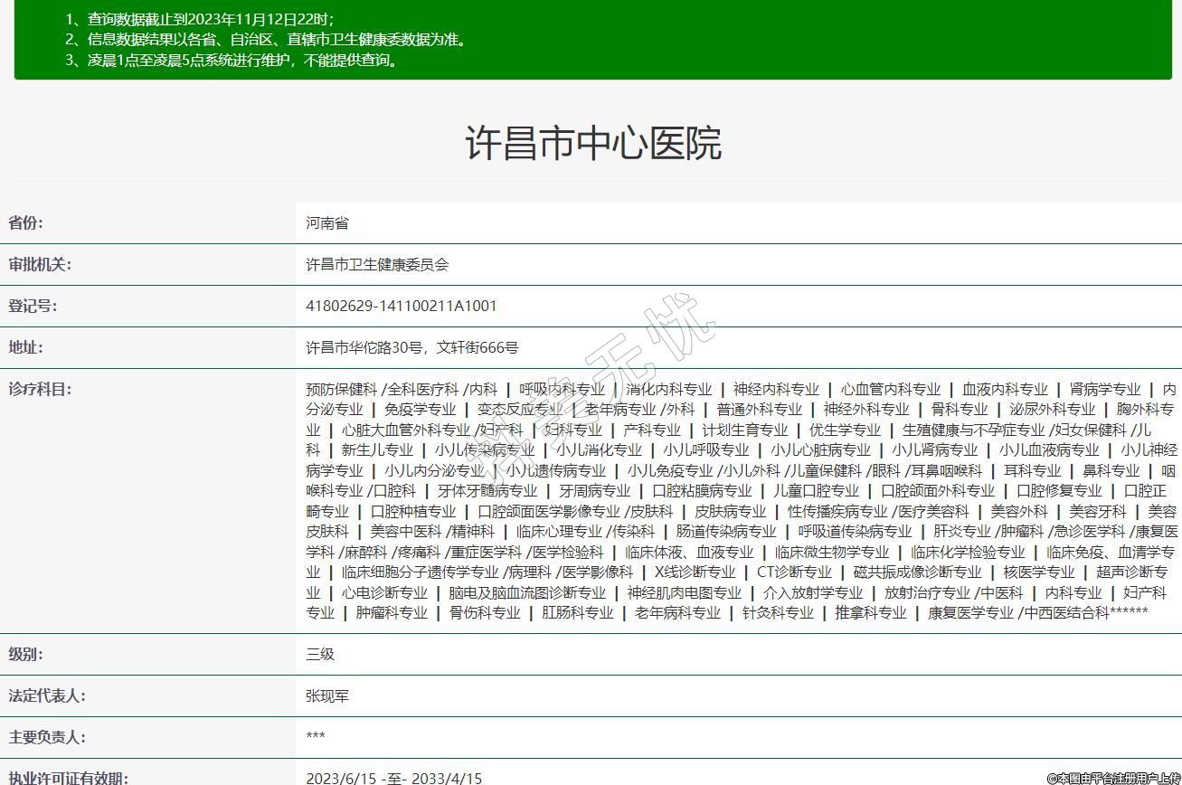
Task: Click registration number 41802629-141100211A1001
Action: [401, 306]
